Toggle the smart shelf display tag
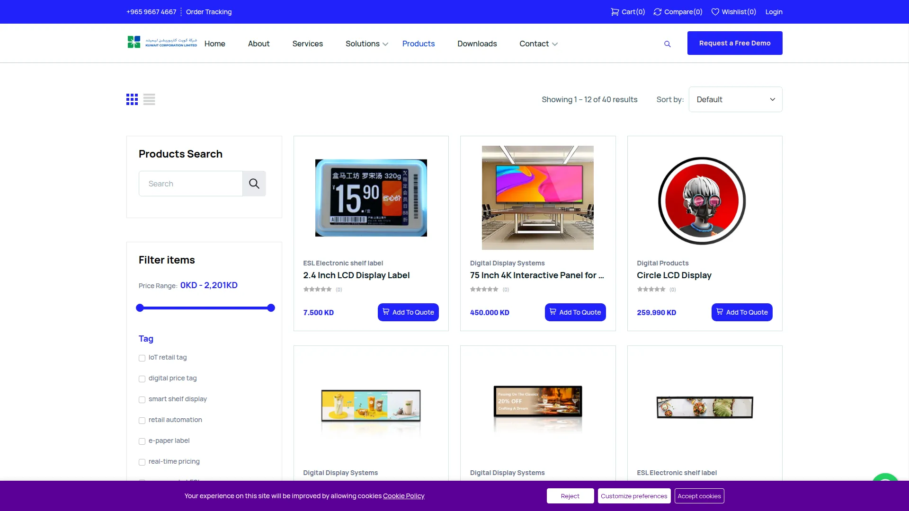Image resolution: width=909 pixels, height=511 pixels. click(142, 400)
